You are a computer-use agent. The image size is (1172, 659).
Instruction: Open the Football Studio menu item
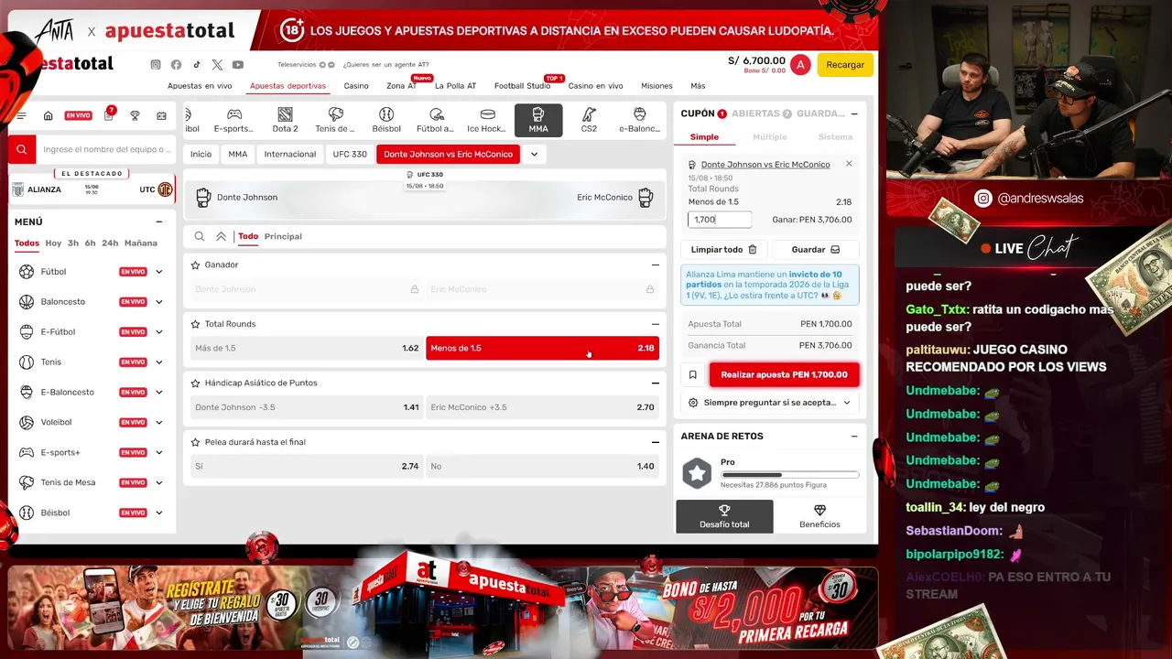(x=523, y=86)
